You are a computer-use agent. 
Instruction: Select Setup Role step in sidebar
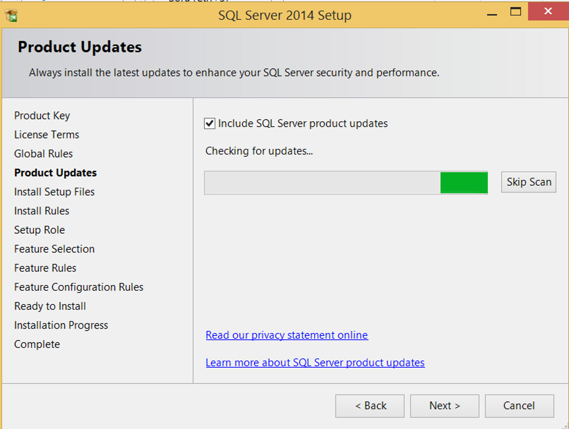tap(40, 230)
